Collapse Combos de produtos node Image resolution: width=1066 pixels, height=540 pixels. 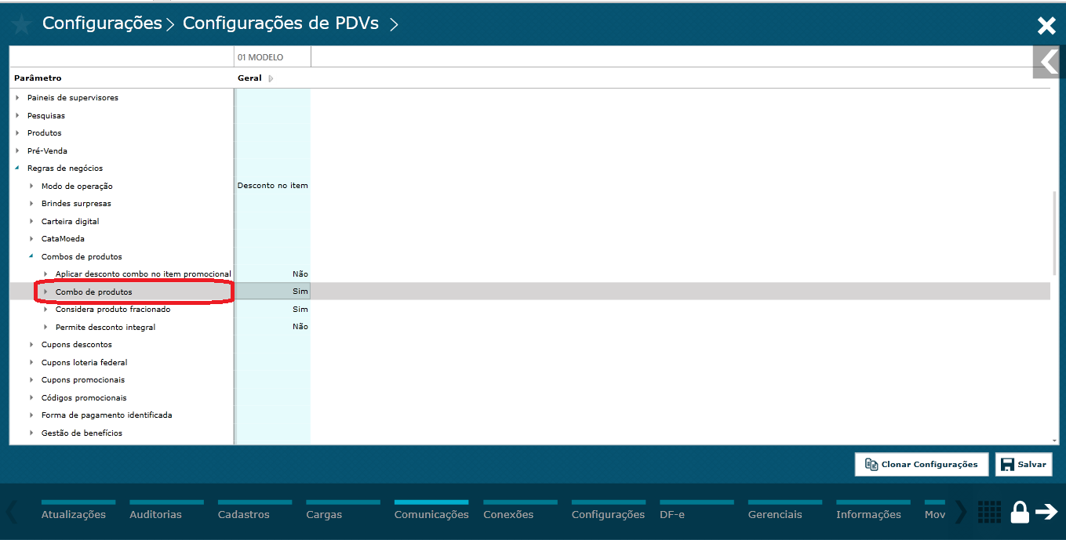[31, 256]
